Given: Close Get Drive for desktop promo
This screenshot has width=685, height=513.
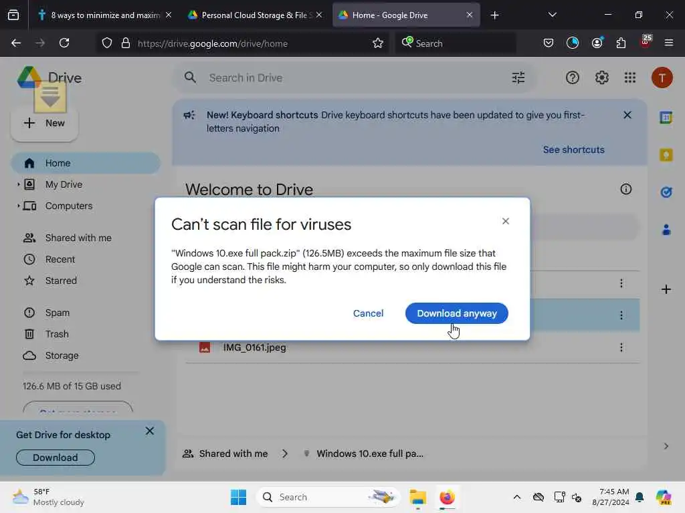Looking at the screenshot, I should pos(149,431).
